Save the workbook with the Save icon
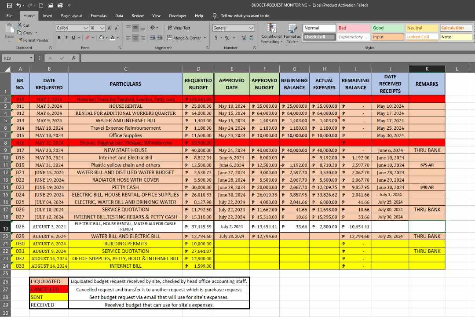The image size is (475, 317). point(9,5)
